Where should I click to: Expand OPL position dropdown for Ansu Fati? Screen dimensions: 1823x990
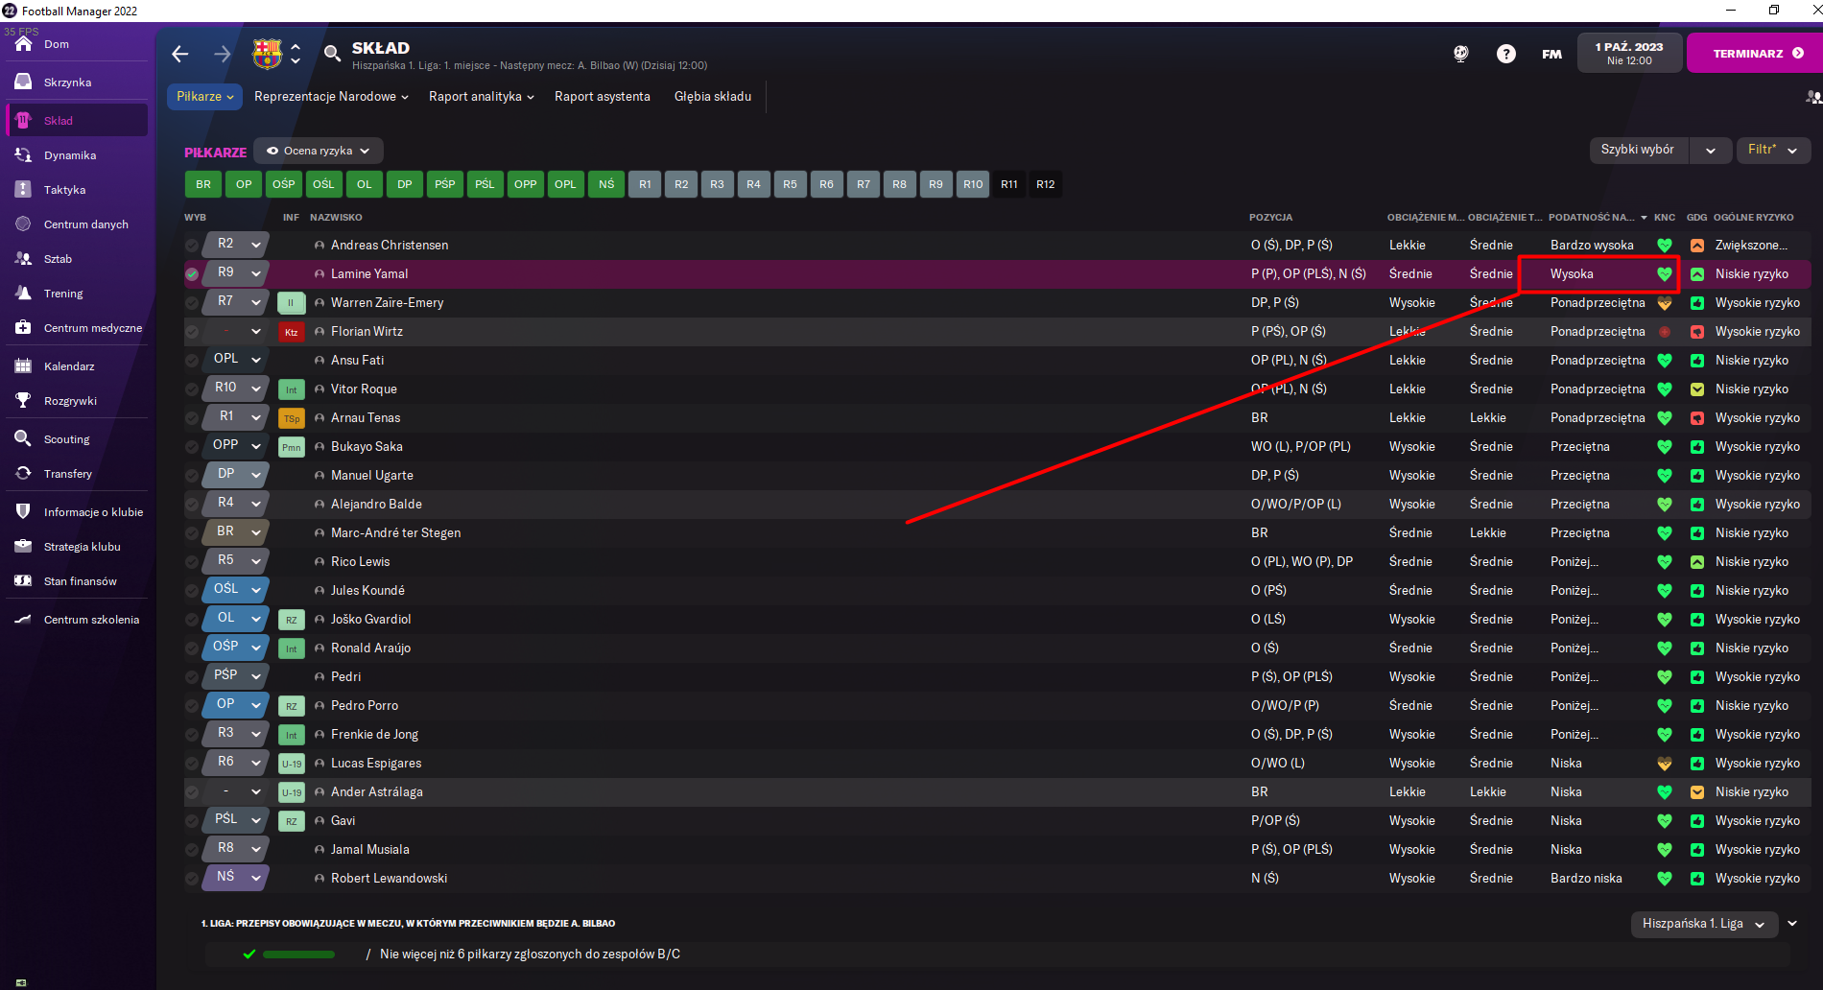(x=256, y=360)
